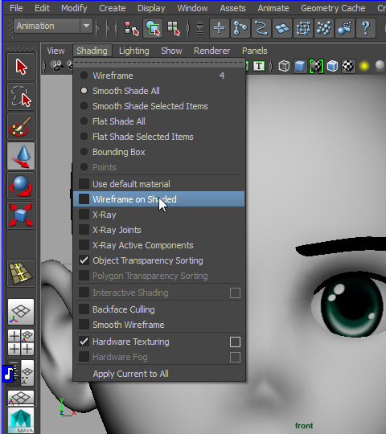Activate the Lasso select tool
The width and height of the screenshot is (386, 434).
(21, 96)
